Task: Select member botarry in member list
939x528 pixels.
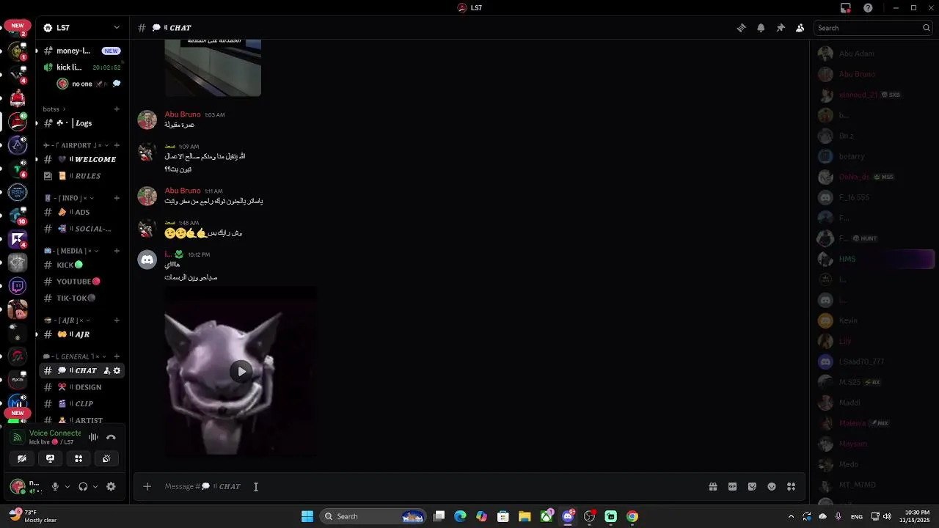Action: [x=873, y=156]
